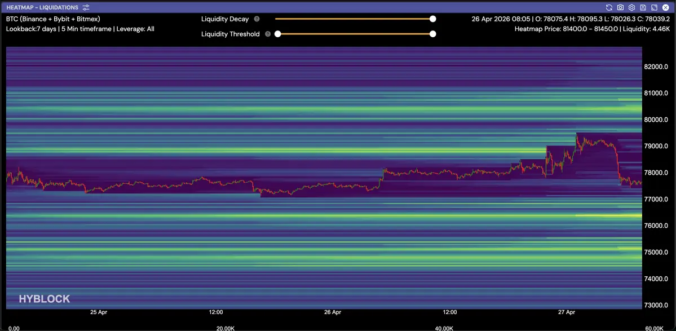
Task: Click the Liquidity Decay slider handle
Action: (432, 19)
